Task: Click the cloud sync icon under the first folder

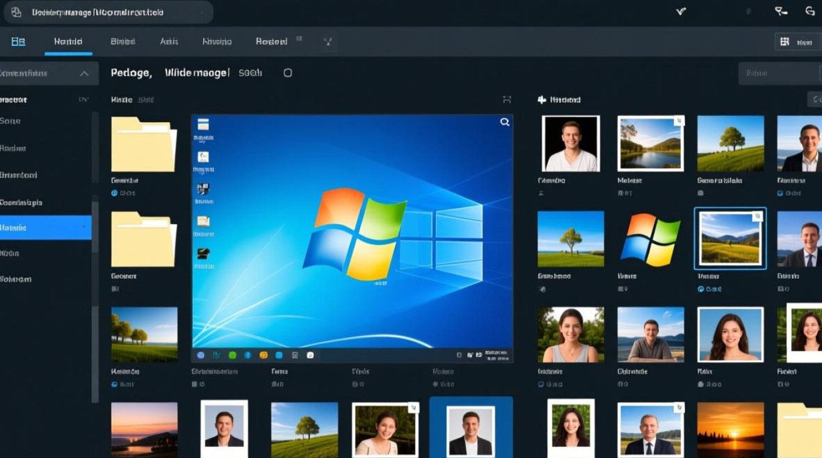Action: pos(114,193)
